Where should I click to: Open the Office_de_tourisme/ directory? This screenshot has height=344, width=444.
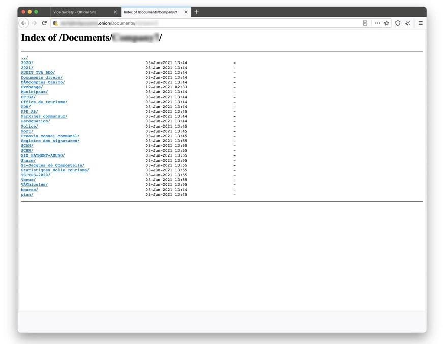(44, 102)
